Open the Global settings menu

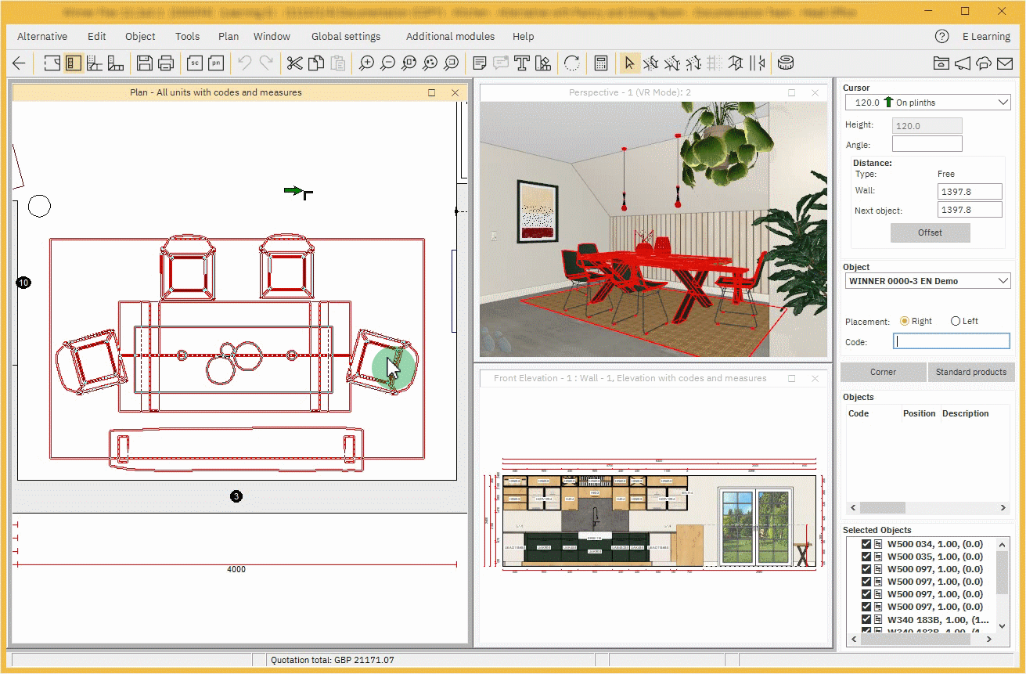click(346, 36)
